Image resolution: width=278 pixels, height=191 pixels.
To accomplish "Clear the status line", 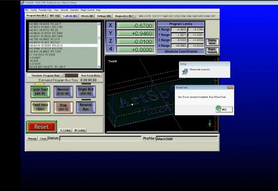I will [43, 138].
